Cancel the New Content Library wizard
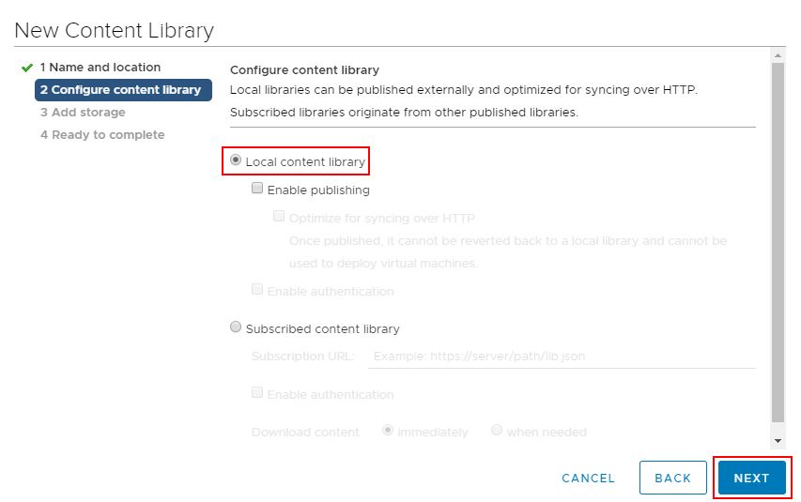The height and width of the screenshot is (502, 801). click(x=588, y=479)
